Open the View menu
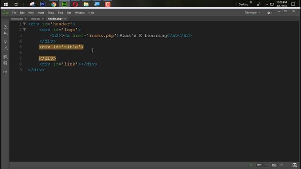This screenshot has width=301, height=169. point(31,13)
